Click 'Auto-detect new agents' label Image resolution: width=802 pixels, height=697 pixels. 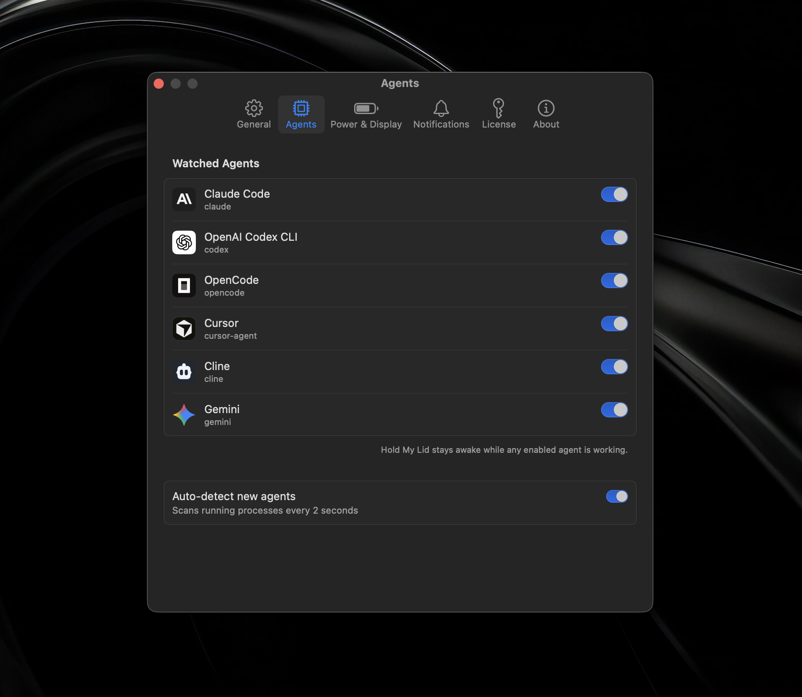[234, 496]
